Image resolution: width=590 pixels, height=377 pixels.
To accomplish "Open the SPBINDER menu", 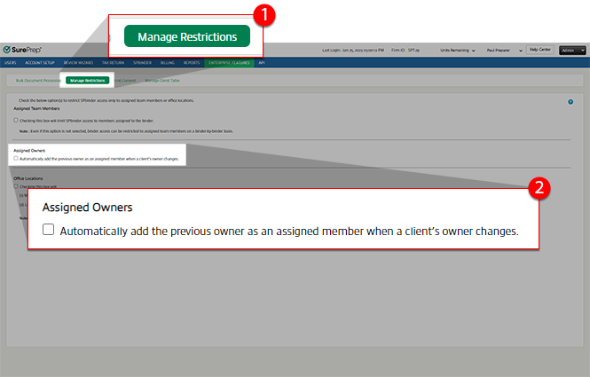I will coord(142,63).
